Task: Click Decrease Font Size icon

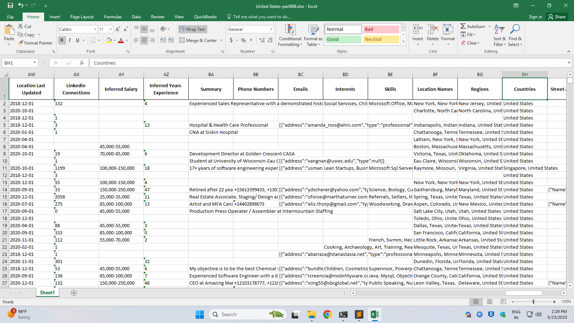Action: pyautogui.click(x=126, y=29)
